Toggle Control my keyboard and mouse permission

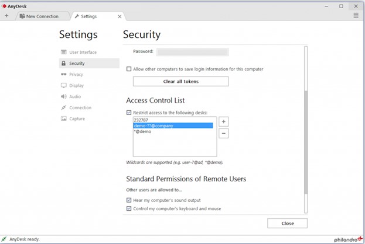click(129, 208)
